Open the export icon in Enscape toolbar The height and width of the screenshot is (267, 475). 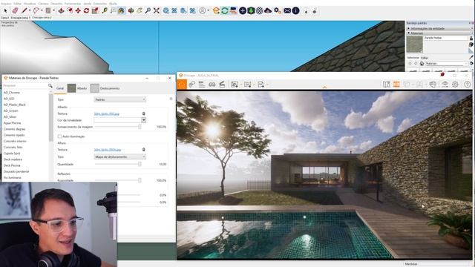coord(261,85)
